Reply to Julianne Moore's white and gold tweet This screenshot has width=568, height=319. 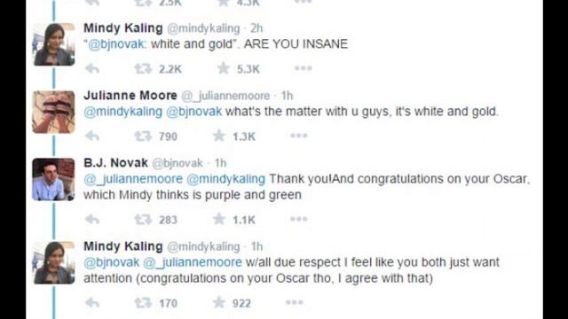[92, 136]
